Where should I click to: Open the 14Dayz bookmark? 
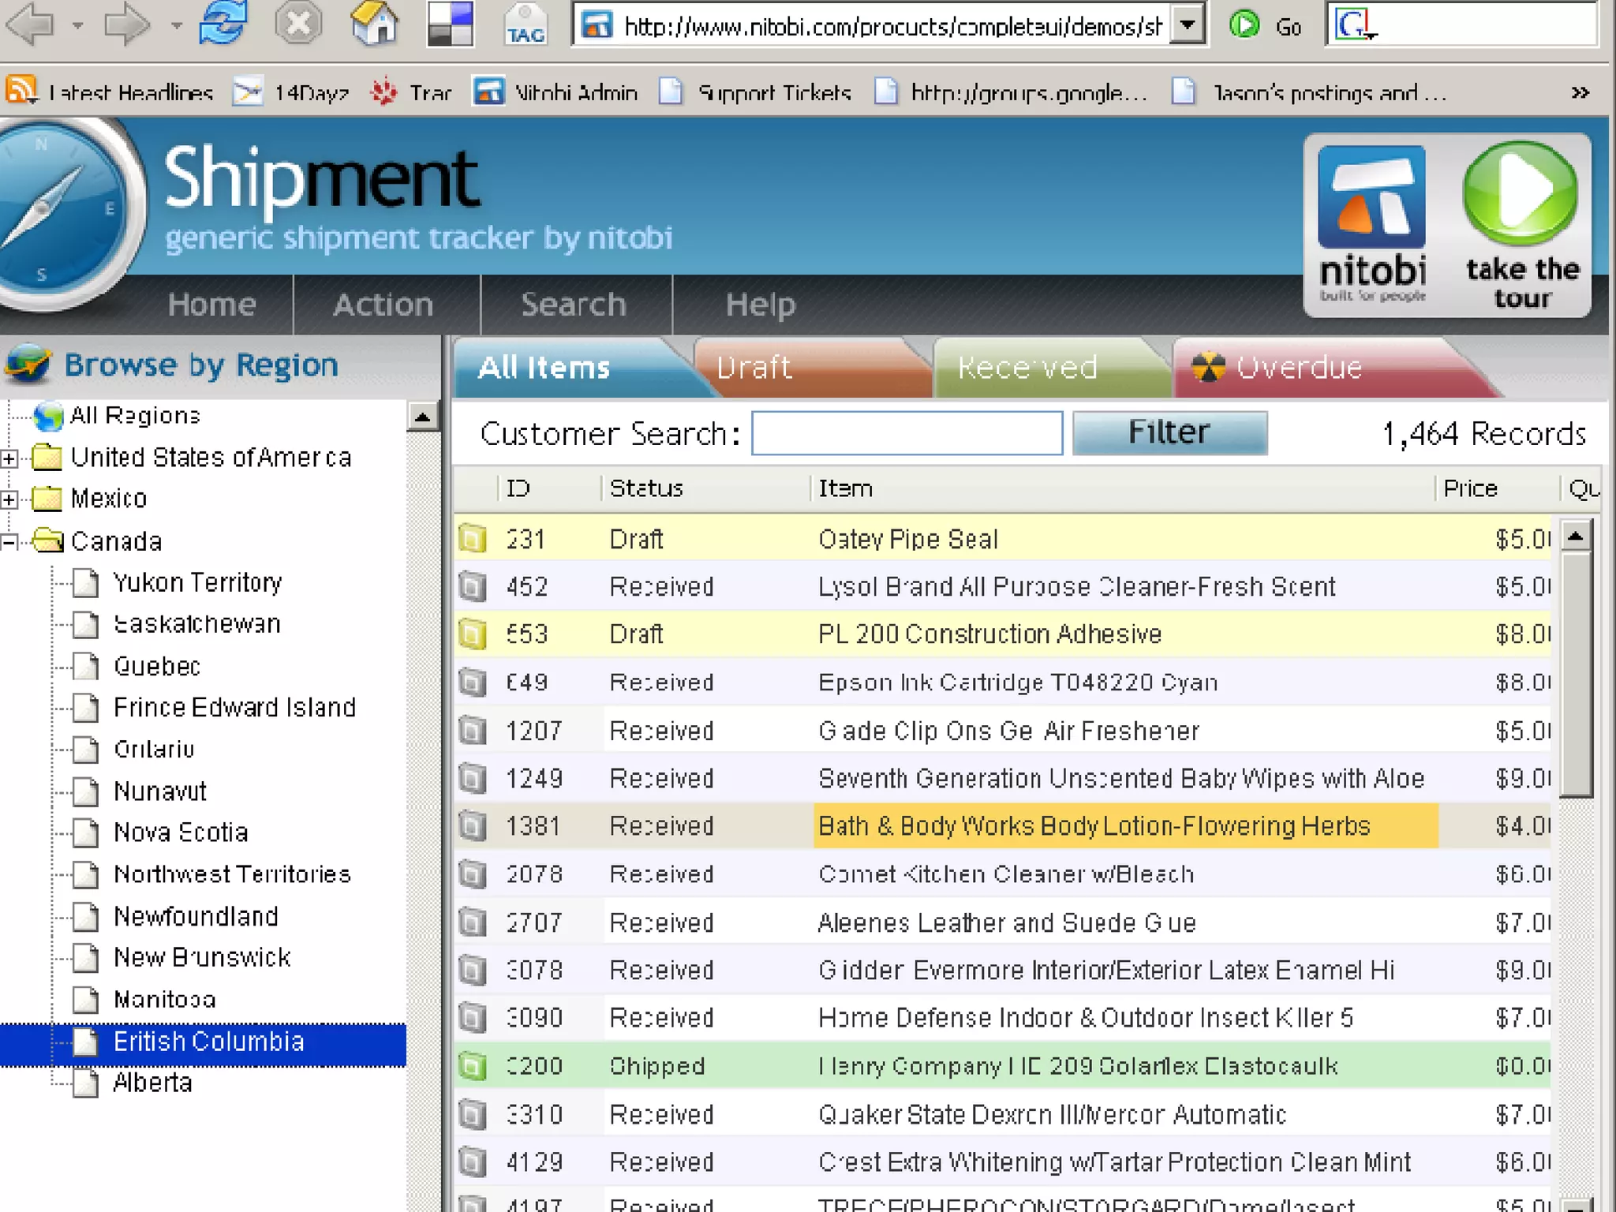coord(290,92)
